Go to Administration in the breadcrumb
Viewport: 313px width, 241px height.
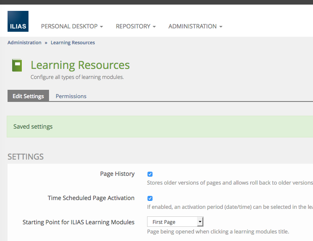(24, 43)
